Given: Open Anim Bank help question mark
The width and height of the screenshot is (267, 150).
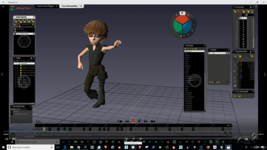Looking at the screenshot, I should click(34, 17).
